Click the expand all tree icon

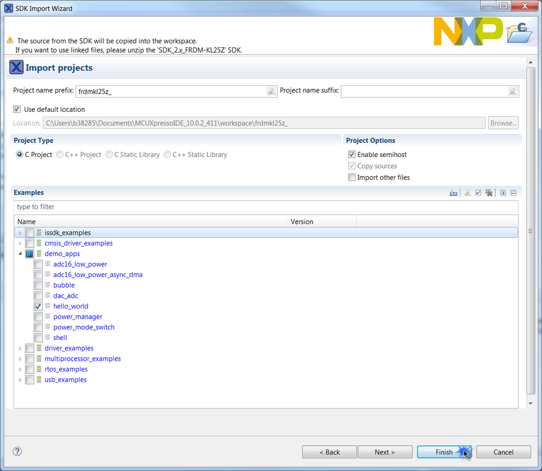pyautogui.click(x=503, y=193)
